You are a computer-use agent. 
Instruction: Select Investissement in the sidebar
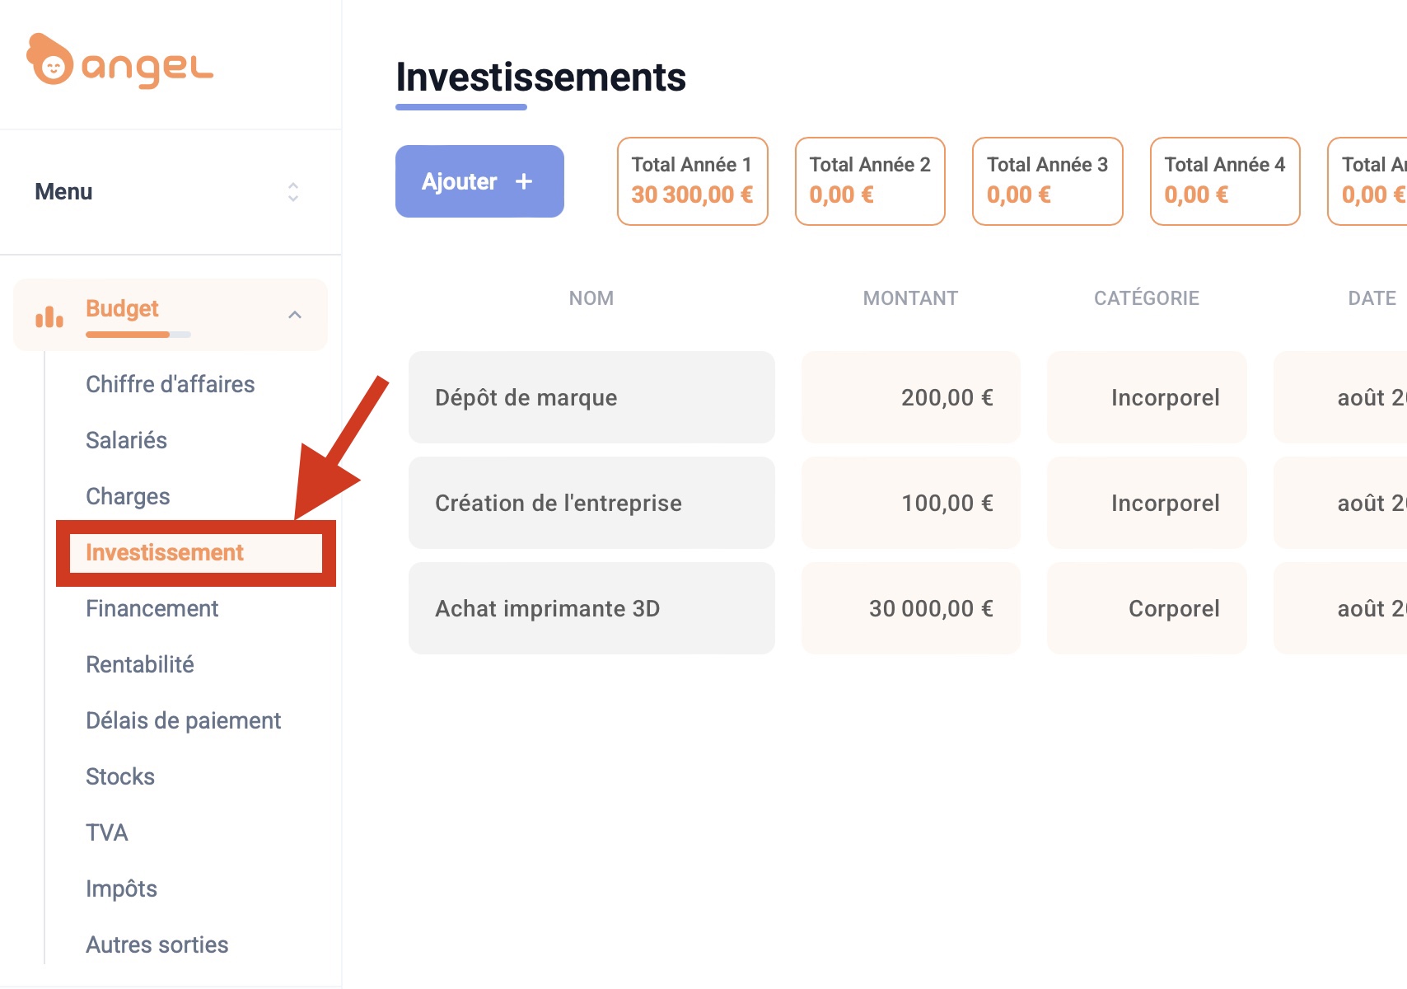click(165, 552)
